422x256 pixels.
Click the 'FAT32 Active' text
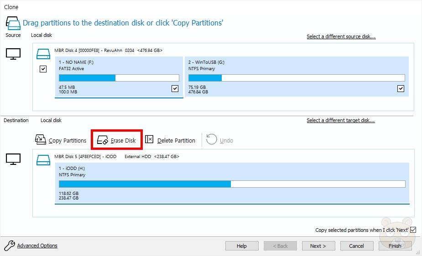pos(71,69)
